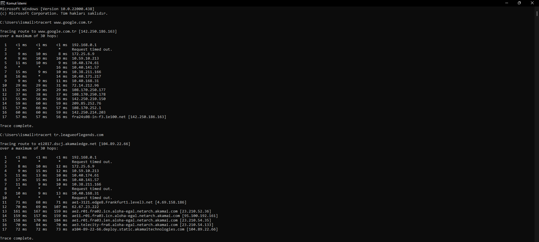539x242 pixels.
Task: Click the empty scrollbar track below the thumb
Action: tap(537, 126)
